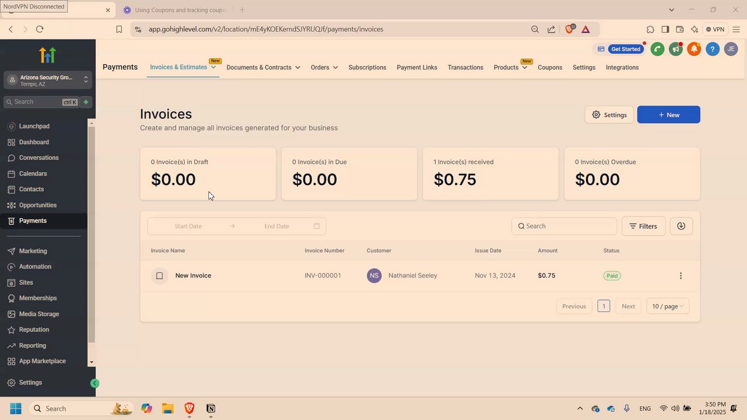
Task: Open the Settings tab in Payments
Action: point(584,68)
